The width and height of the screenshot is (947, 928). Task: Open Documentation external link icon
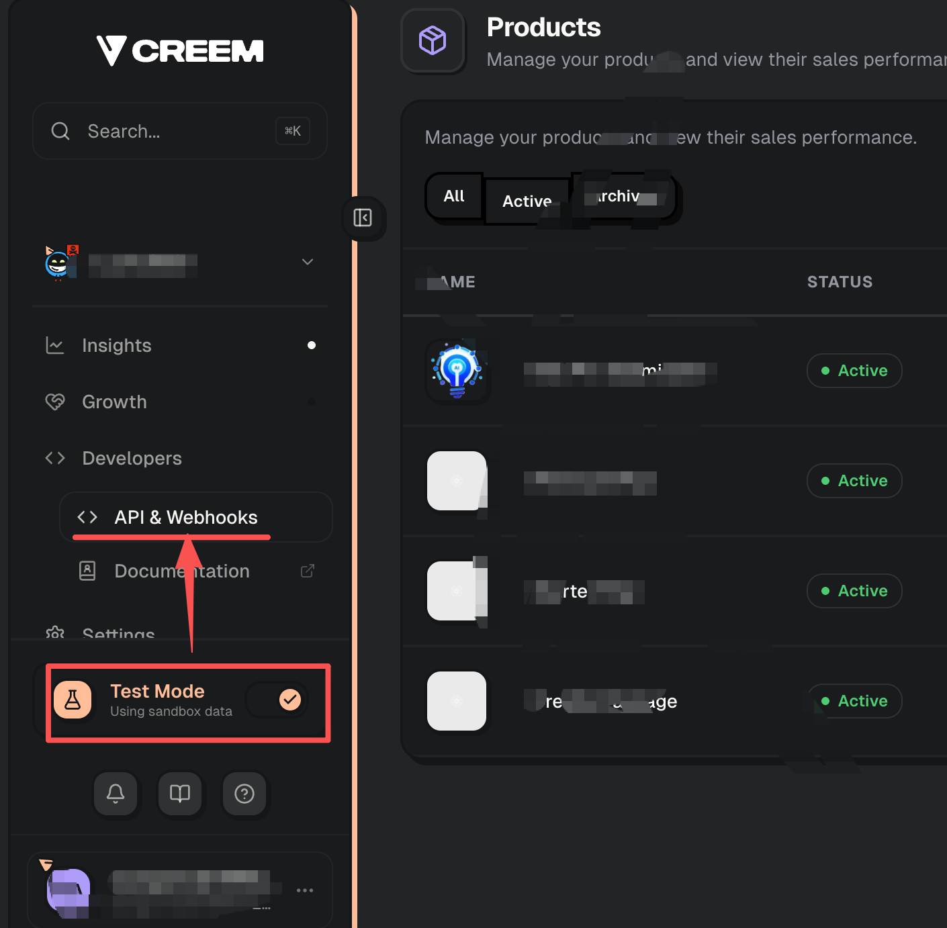308,571
